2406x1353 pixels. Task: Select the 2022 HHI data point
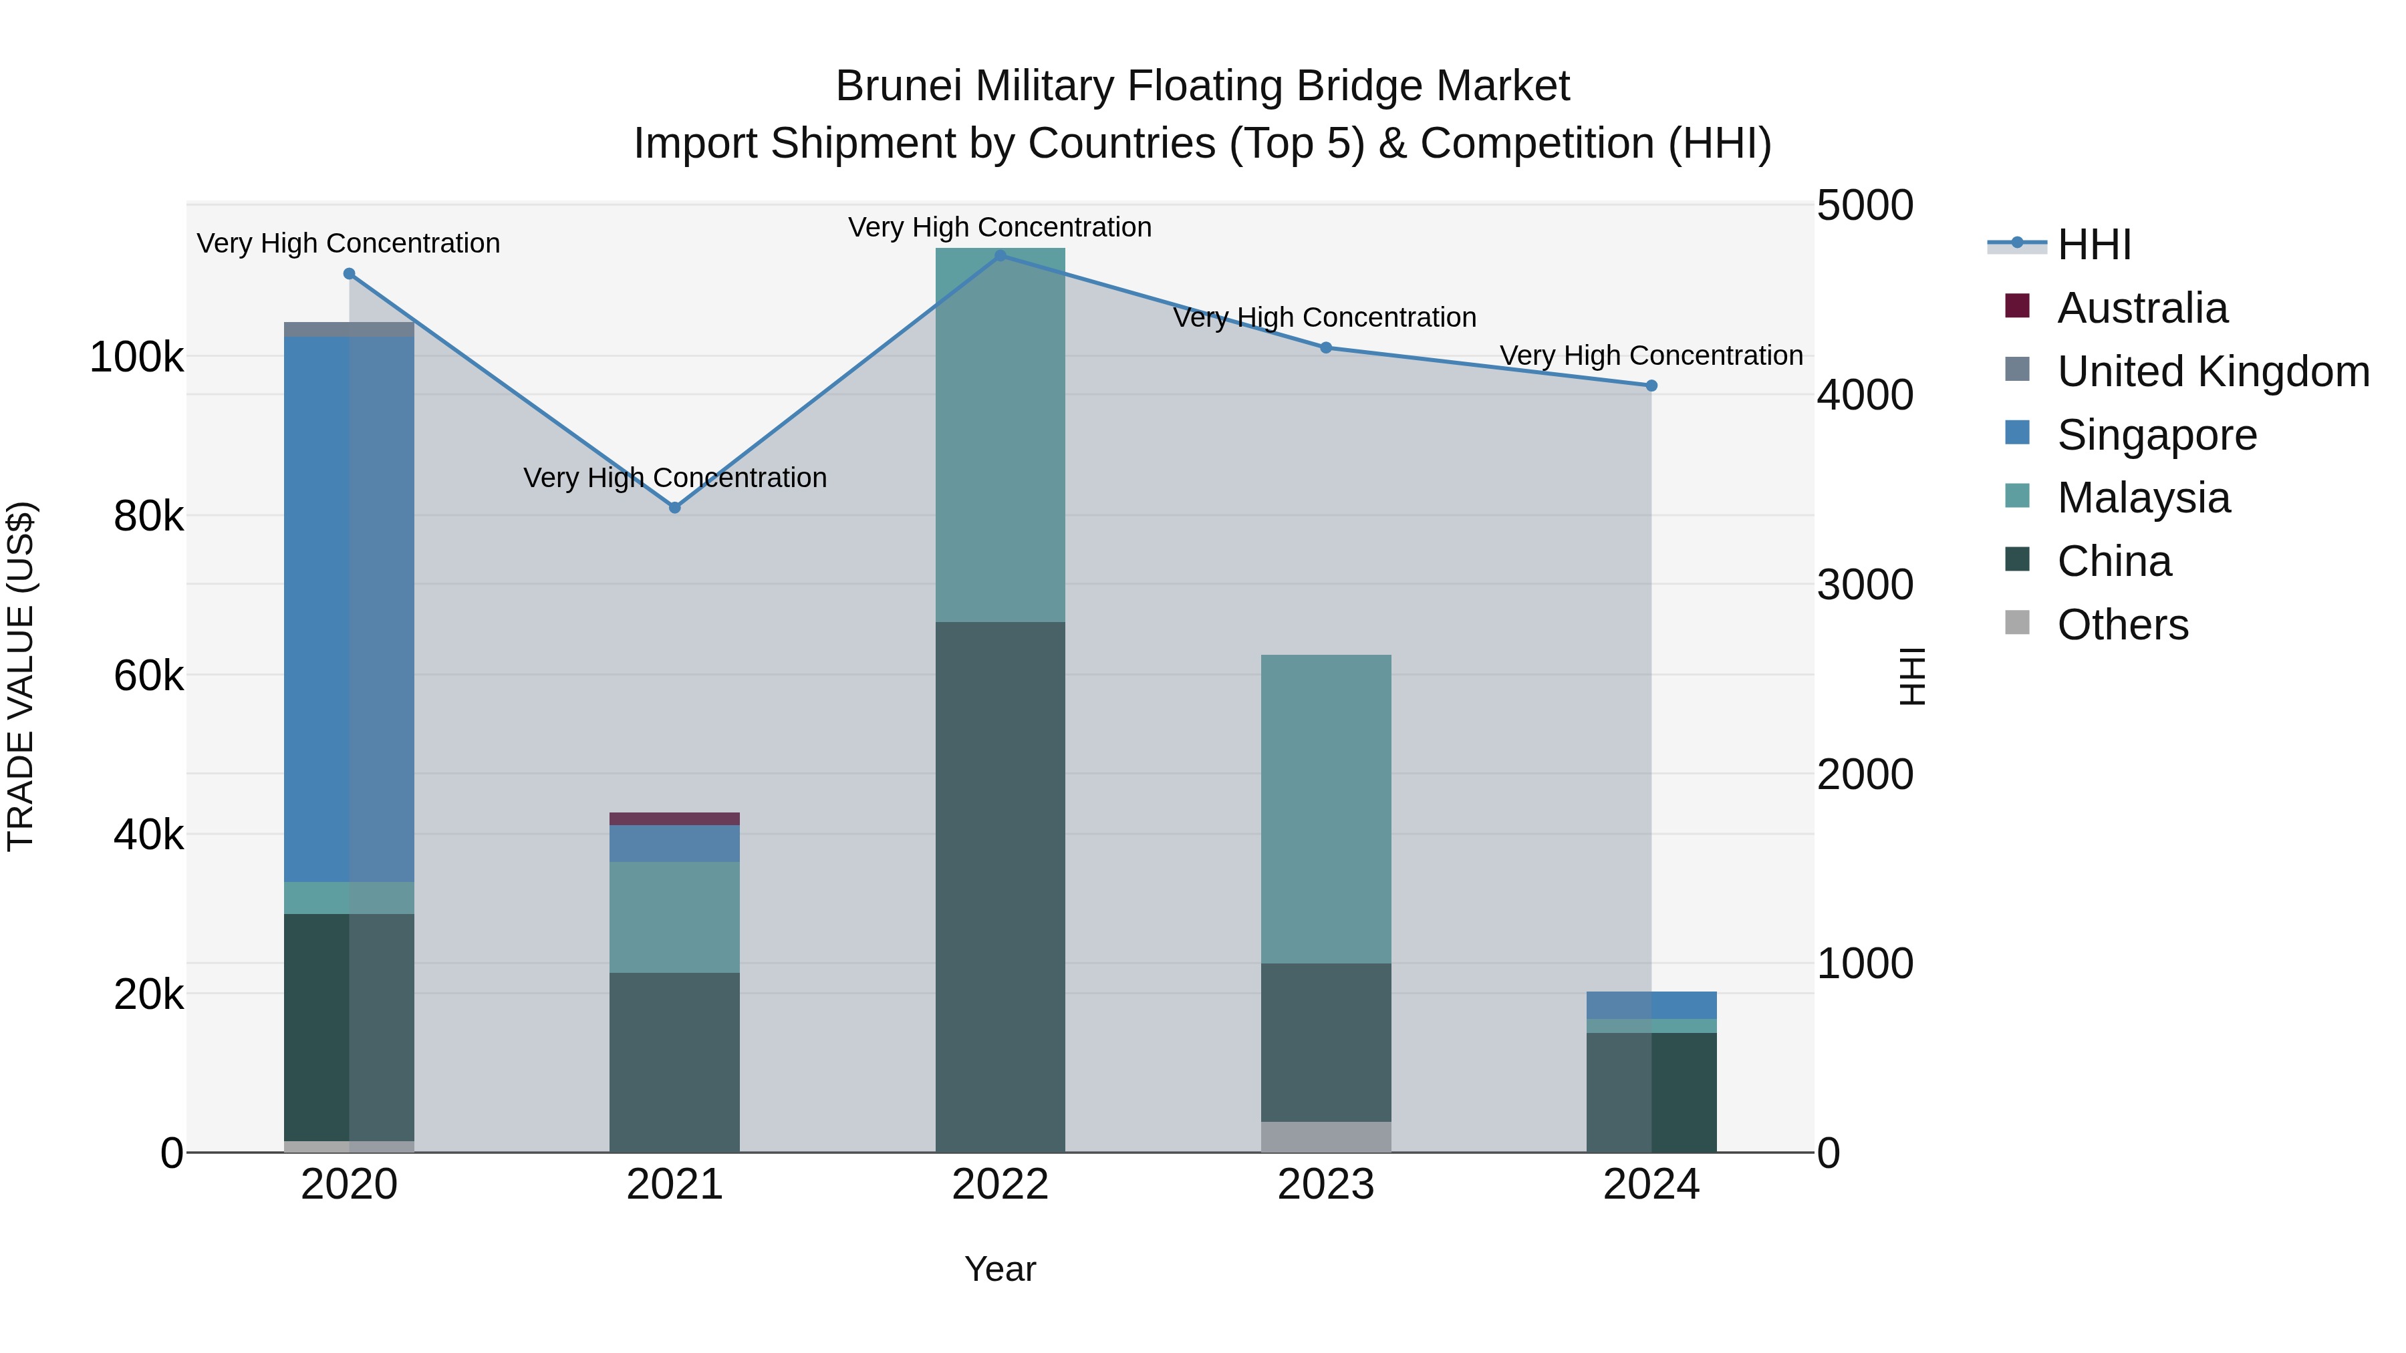pyautogui.click(x=1000, y=255)
